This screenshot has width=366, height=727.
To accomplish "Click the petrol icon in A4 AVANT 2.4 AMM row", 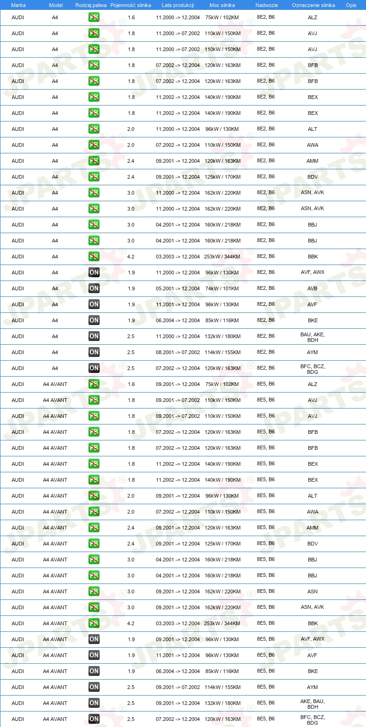I will pos(94,528).
